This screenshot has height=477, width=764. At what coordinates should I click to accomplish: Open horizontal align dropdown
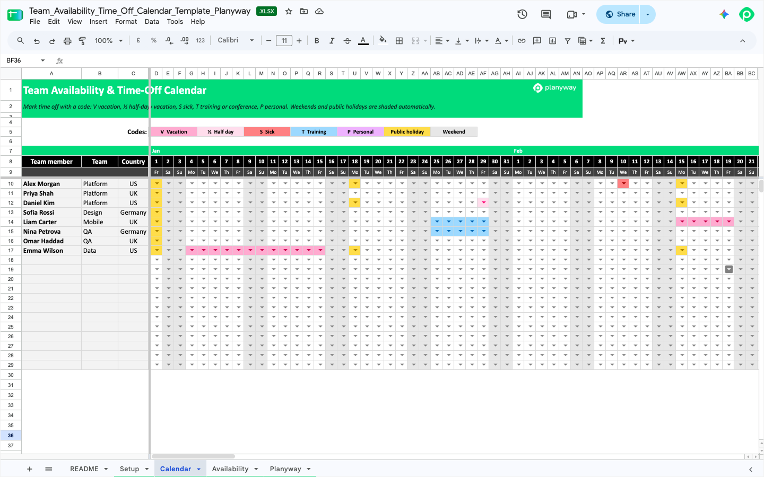[442, 41]
